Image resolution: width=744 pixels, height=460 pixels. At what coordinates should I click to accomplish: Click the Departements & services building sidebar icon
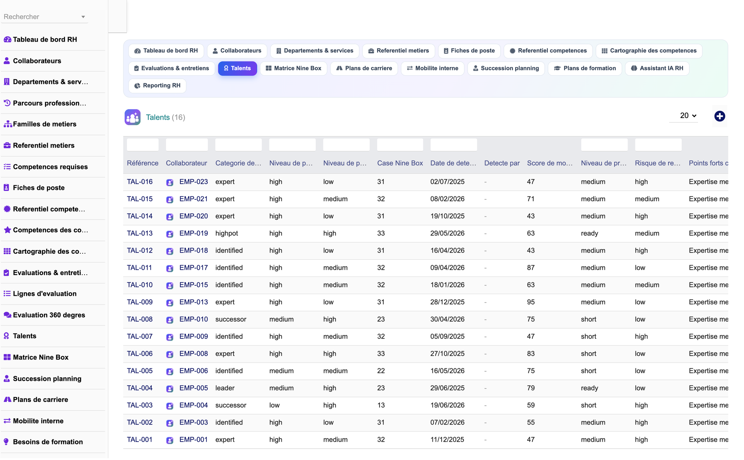click(x=7, y=82)
